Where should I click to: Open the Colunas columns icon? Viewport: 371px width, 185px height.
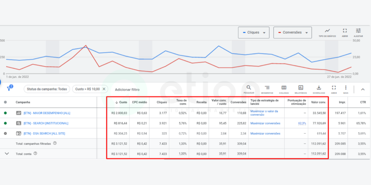[284, 88]
